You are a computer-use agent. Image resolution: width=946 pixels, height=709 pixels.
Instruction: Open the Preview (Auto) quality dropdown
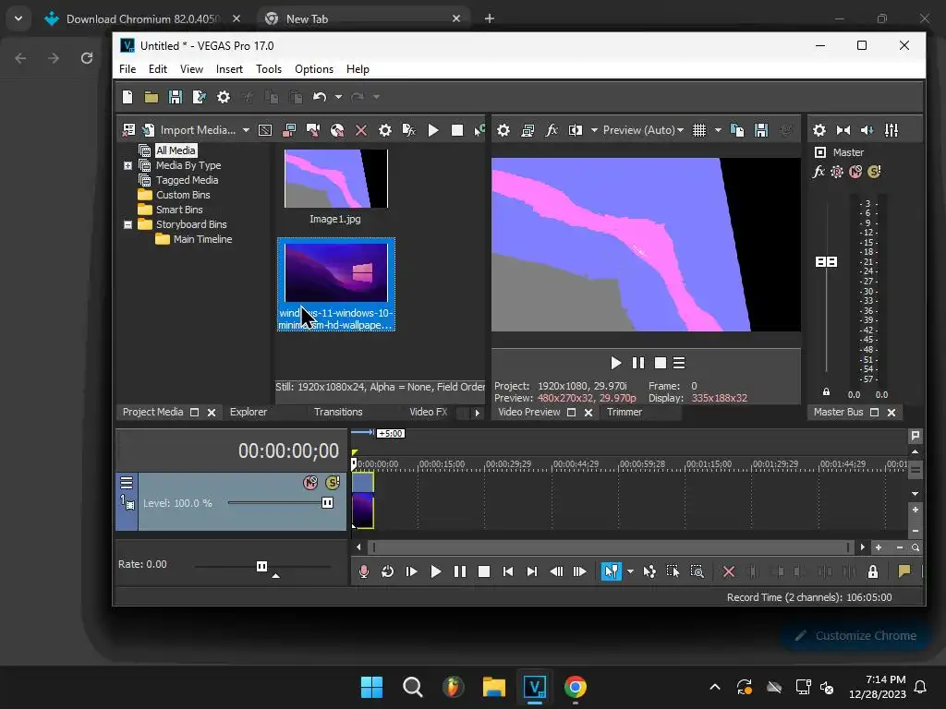(643, 130)
